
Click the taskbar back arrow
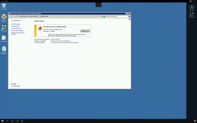point(7,121)
